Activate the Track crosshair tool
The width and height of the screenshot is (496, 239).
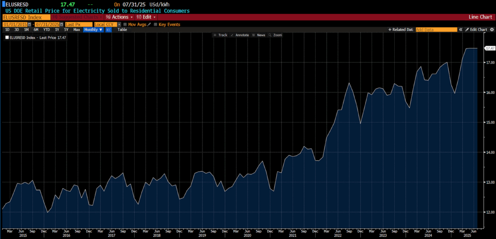coord(220,35)
